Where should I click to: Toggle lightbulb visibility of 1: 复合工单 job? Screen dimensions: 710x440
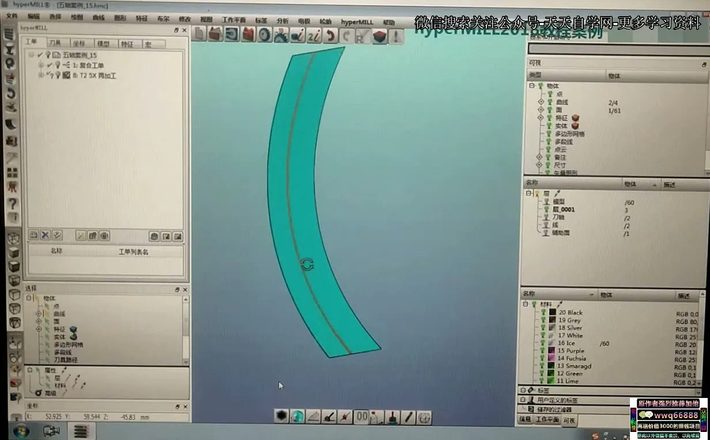pyautogui.click(x=57, y=65)
